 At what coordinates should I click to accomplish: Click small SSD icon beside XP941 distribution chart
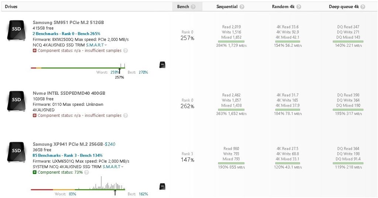(x=162, y=187)
